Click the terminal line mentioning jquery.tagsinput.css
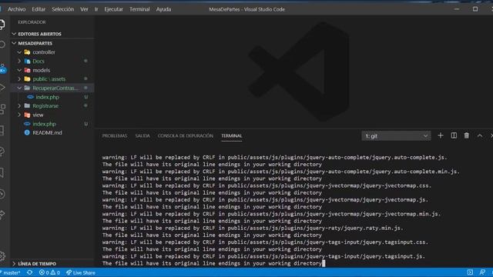The image size is (493, 277). tap(265, 242)
